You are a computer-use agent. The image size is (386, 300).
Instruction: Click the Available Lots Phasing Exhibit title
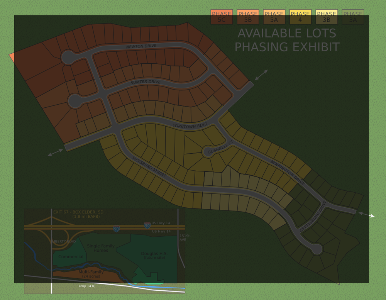pos(287,40)
